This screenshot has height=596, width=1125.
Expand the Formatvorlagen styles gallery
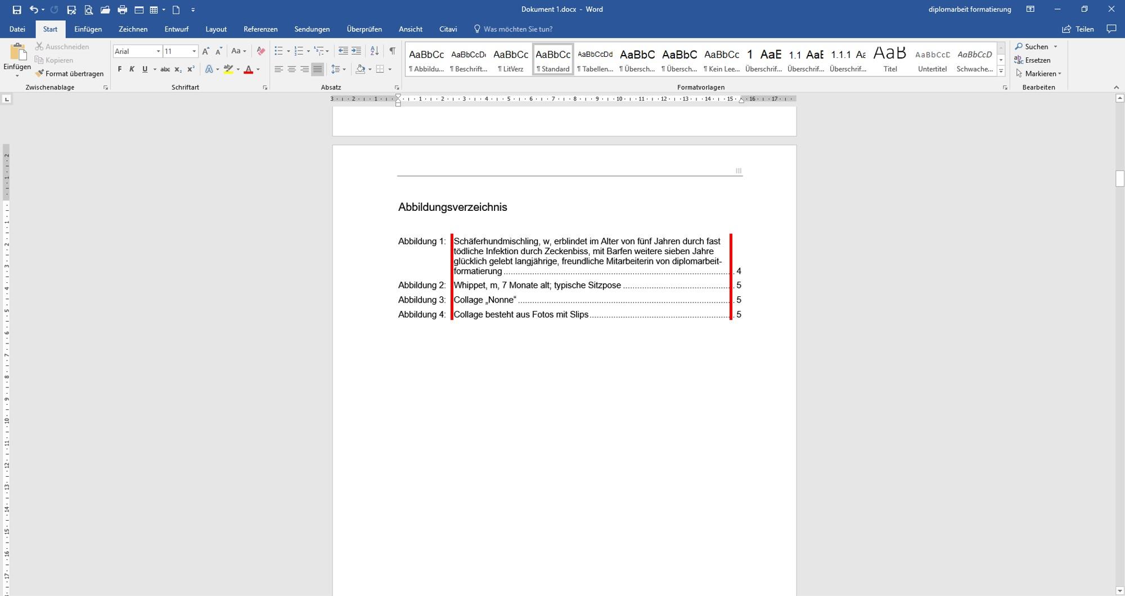[x=1001, y=71]
